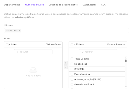Toggle select-all checkbox for 79 items
This screenshot has width=133, height=93.
pos(72,45)
